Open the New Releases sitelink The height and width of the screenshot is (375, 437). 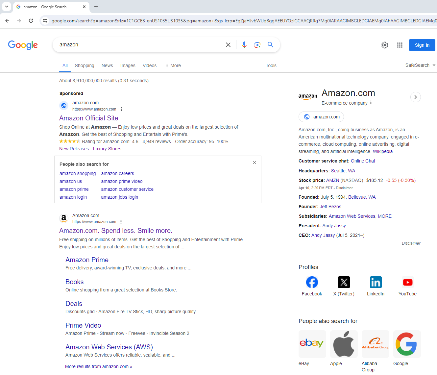point(74,149)
